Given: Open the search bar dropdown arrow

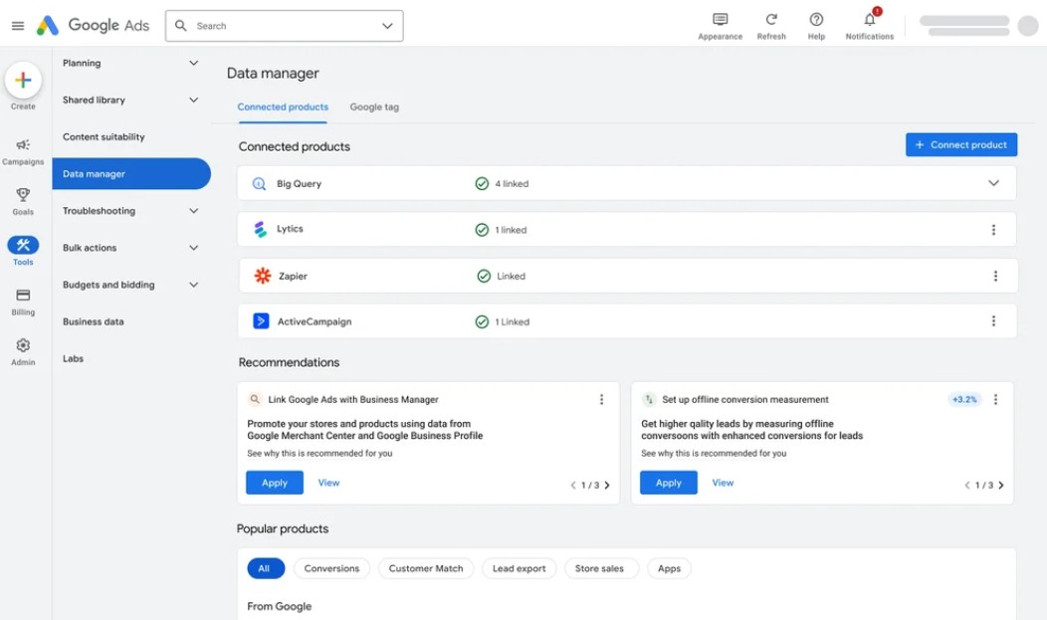Looking at the screenshot, I should click(x=387, y=26).
